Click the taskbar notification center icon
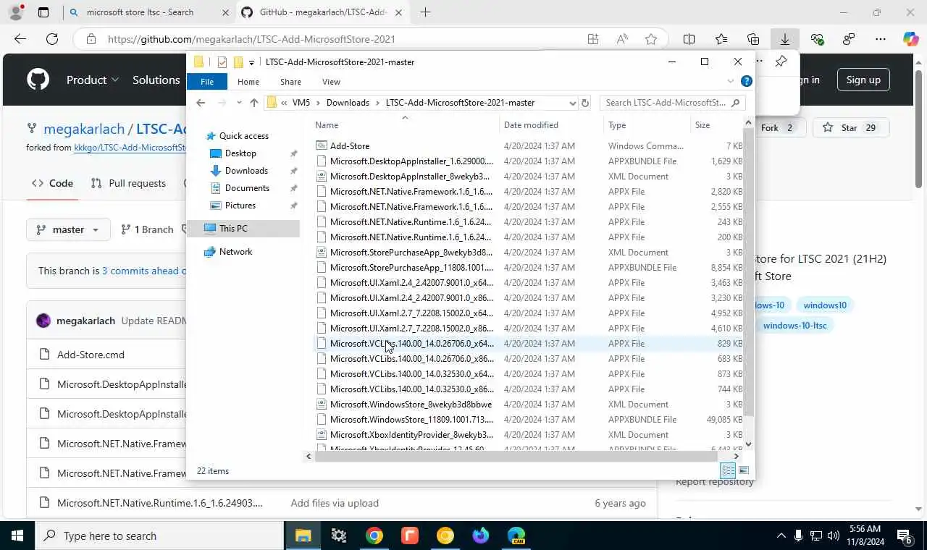The image size is (927, 550). [x=904, y=536]
